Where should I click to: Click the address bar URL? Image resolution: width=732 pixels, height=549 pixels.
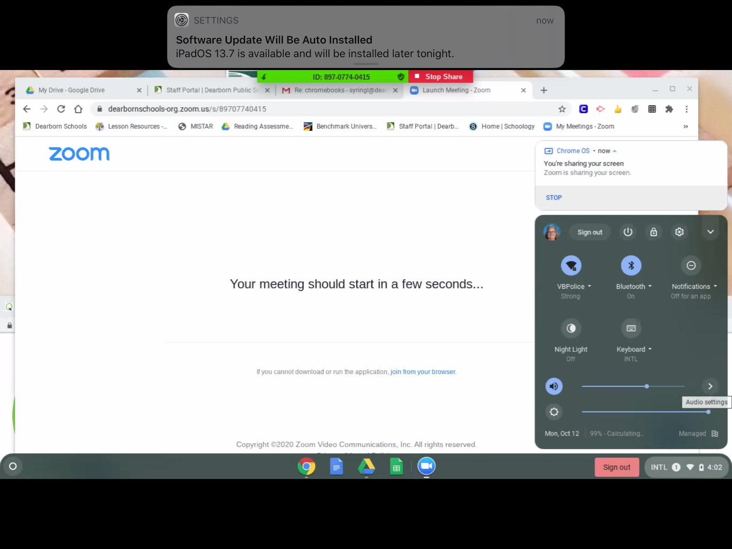187,109
